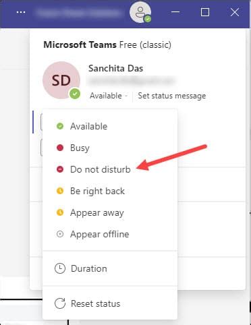Click the green Available dot icon

tap(60, 126)
